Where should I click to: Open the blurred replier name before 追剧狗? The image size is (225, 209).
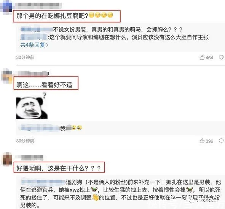pyautogui.click(x=43, y=182)
